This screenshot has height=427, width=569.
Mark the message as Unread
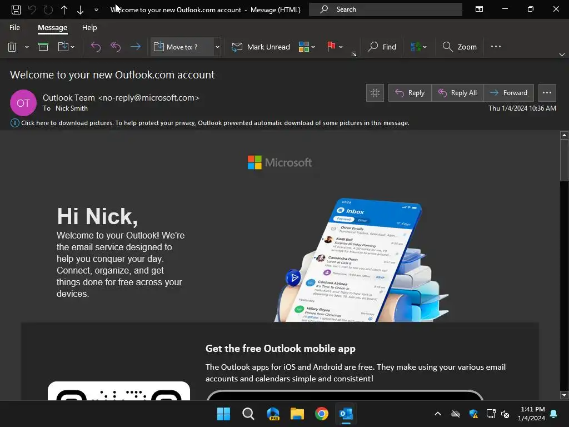click(x=261, y=47)
